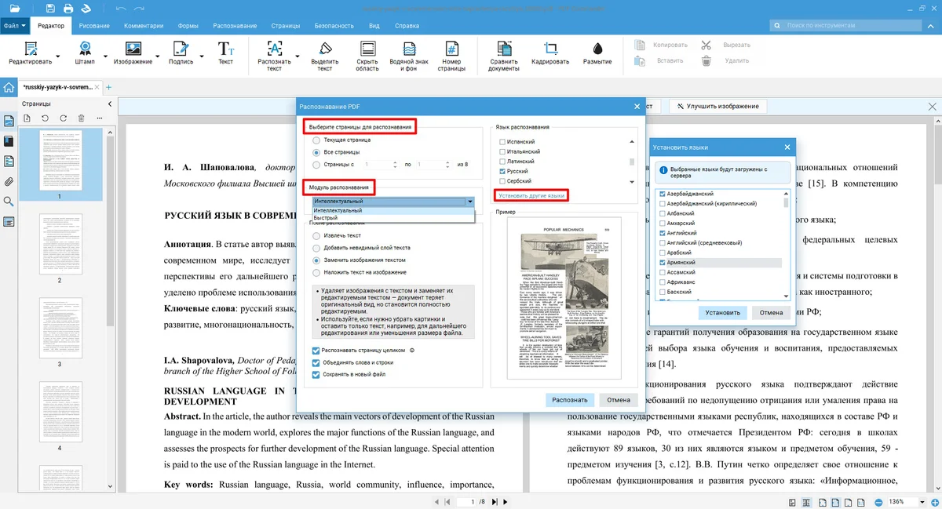Expand the Интеллектуальный combo box arrow
This screenshot has width=942, height=509.
pos(469,202)
